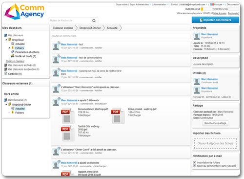Image resolution: width=244 pixels, height=179 pixels.
Task: Click the Comm Agency logo
Action: [24, 12]
